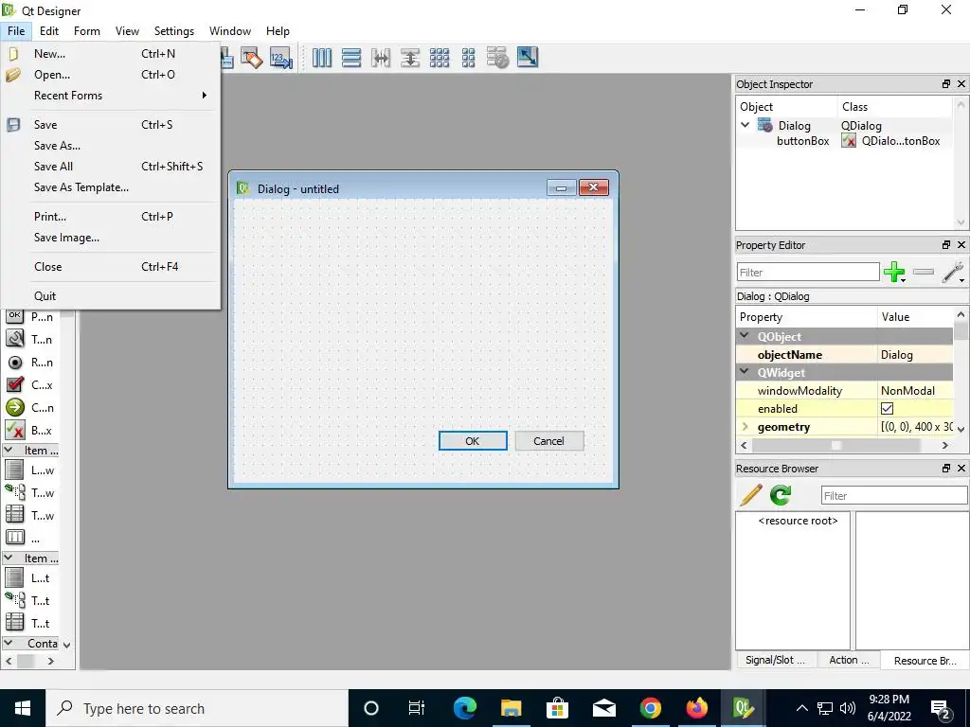The image size is (970, 727).
Task: Select the Radio Button widget in widget box
Action: click(29, 362)
